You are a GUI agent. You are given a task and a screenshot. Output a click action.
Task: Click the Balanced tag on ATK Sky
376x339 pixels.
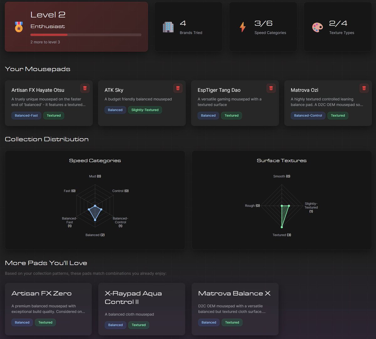click(115, 110)
